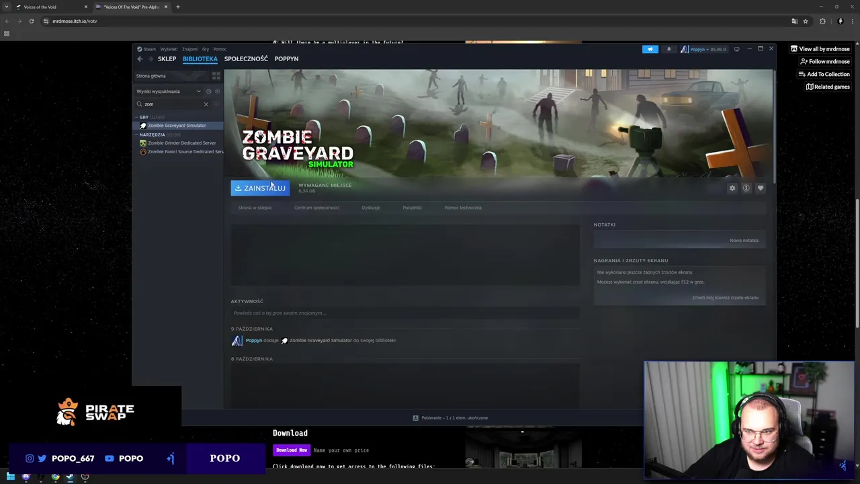Open the Strona w sklepie link
Screen dimensions: 860x484
[255, 208]
